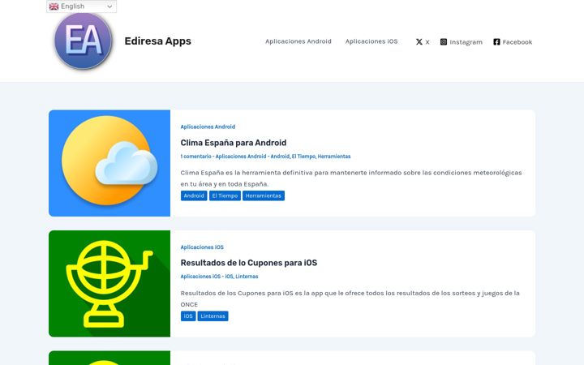The width and height of the screenshot is (584, 365).
Task: Open Resultados de lo Cupones para iOS post
Action: [249, 263]
